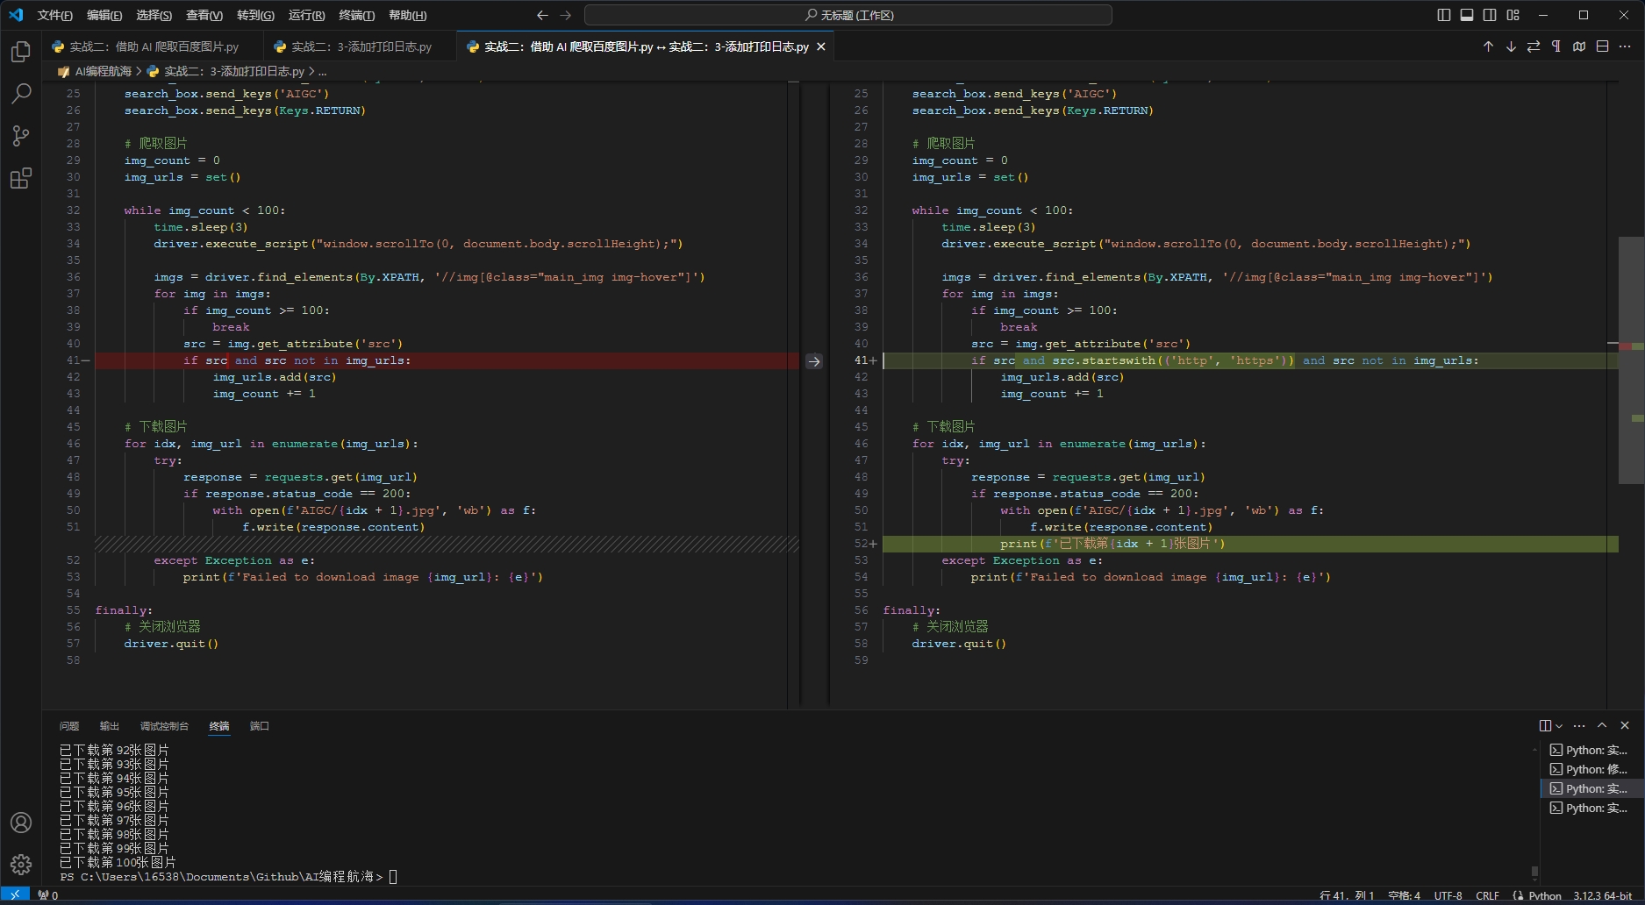Toggle whitespace trimming in diff (pilcrow icon)
This screenshot has height=905, width=1645.
[x=1556, y=46]
